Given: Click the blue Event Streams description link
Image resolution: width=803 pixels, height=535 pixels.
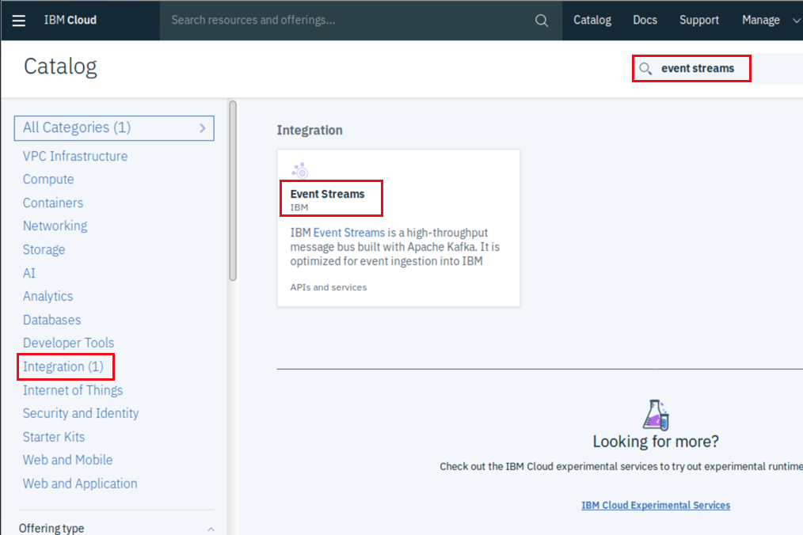Looking at the screenshot, I should coord(348,233).
